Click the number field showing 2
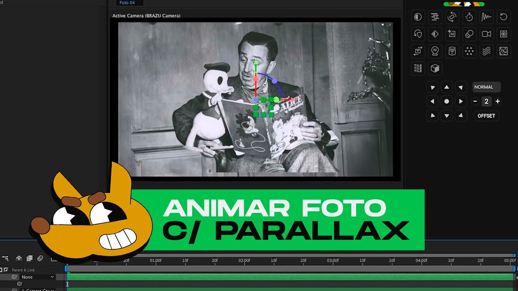The height and width of the screenshot is (291, 518). [x=486, y=101]
